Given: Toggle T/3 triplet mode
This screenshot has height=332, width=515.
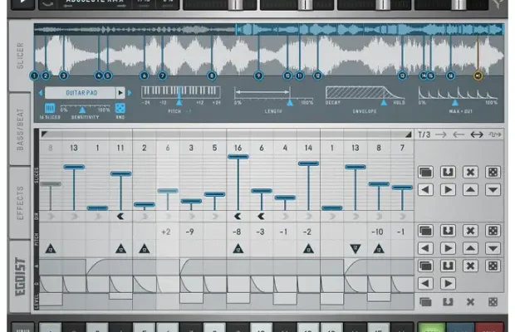Looking at the screenshot, I should 424,134.
